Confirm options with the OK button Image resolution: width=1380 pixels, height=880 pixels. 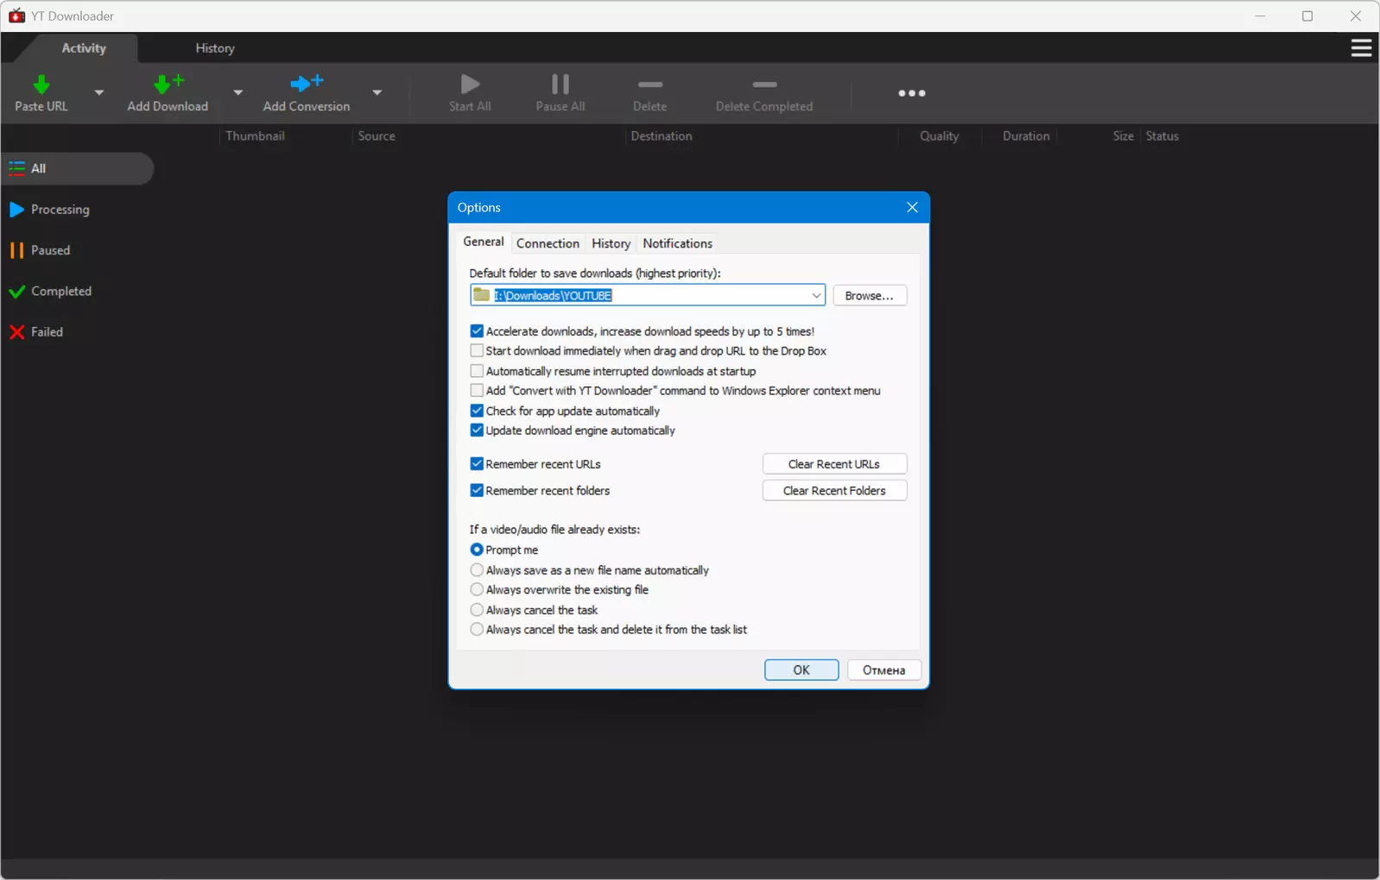point(801,670)
